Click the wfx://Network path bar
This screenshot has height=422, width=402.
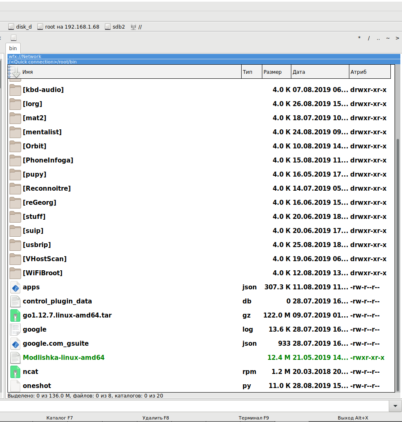(x=204, y=56)
